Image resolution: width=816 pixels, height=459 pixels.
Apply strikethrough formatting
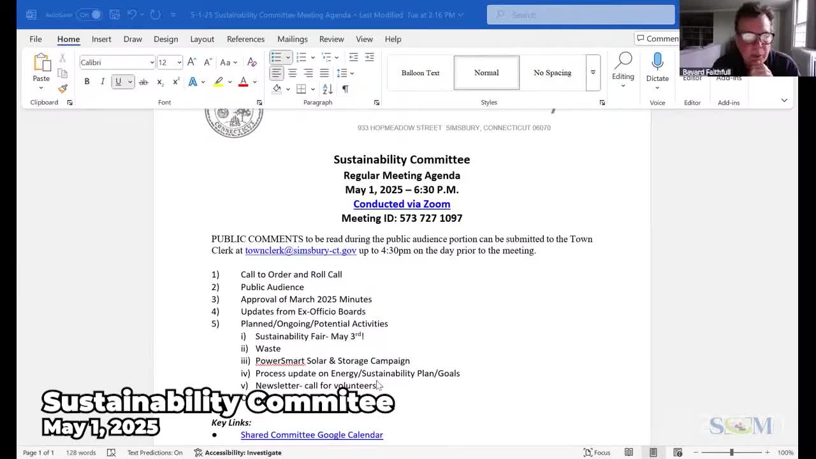click(x=143, y=82)
